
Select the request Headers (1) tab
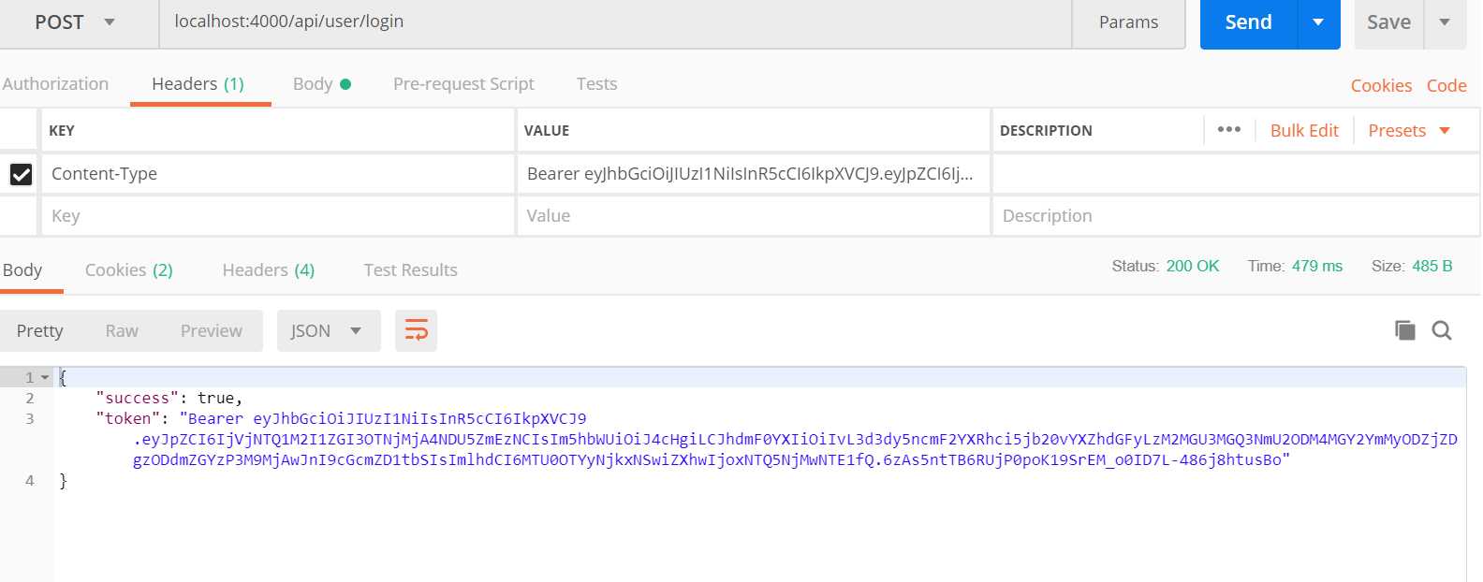(x=198, y=84)
